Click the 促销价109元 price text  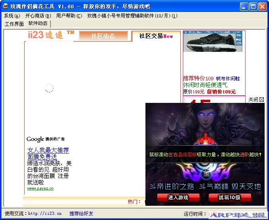[221, 92]
